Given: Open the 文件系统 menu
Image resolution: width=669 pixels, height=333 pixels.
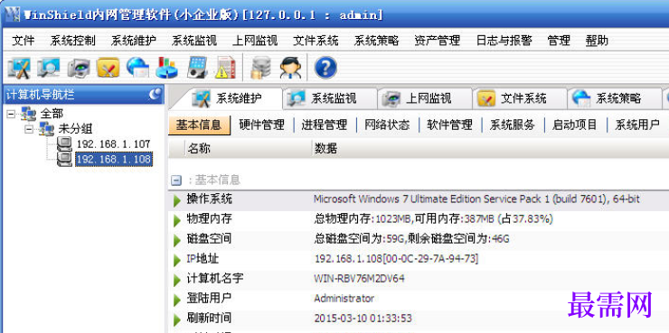Looking at the screenshot, I should click(x=316, y=41).
